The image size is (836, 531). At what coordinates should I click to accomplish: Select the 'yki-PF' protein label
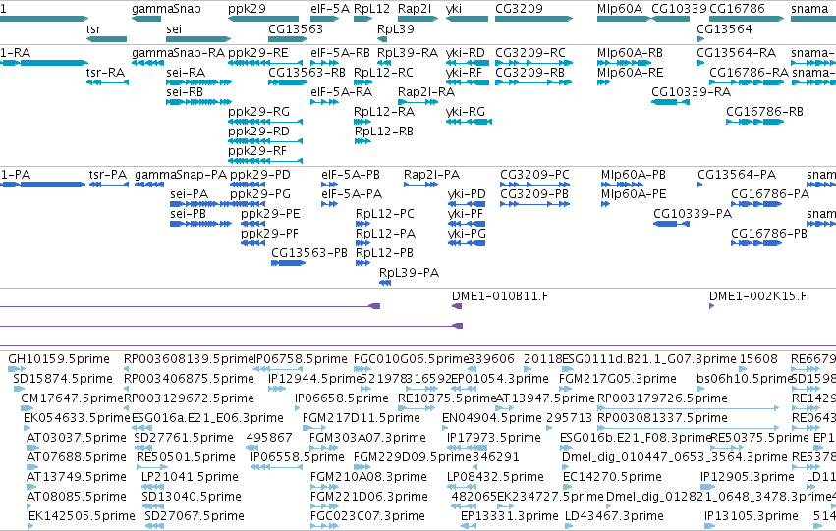[465, 214]
